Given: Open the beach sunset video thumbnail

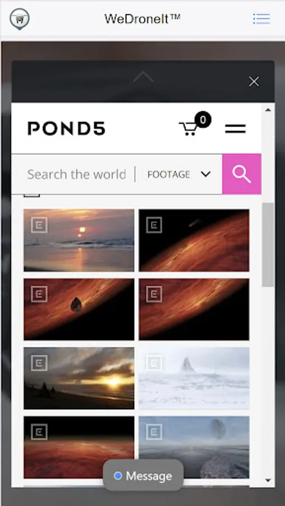Looking at the screenshot, I should (x=79, y=241).
